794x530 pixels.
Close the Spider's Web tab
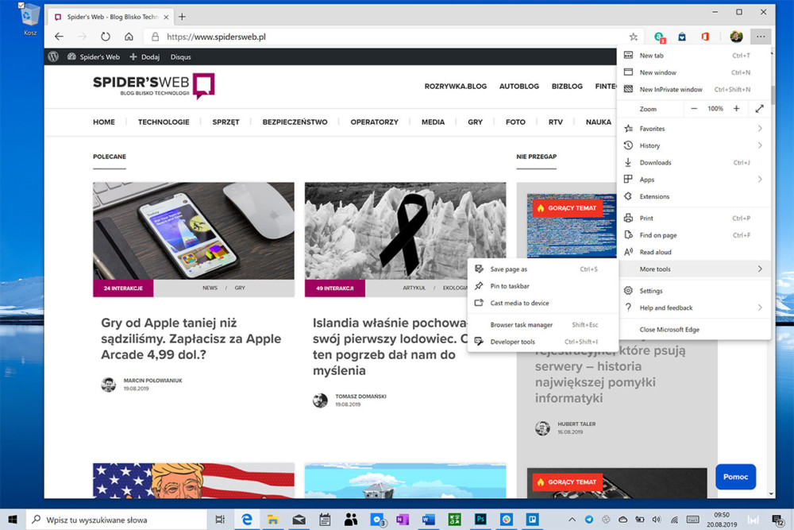tap(166, 17)
